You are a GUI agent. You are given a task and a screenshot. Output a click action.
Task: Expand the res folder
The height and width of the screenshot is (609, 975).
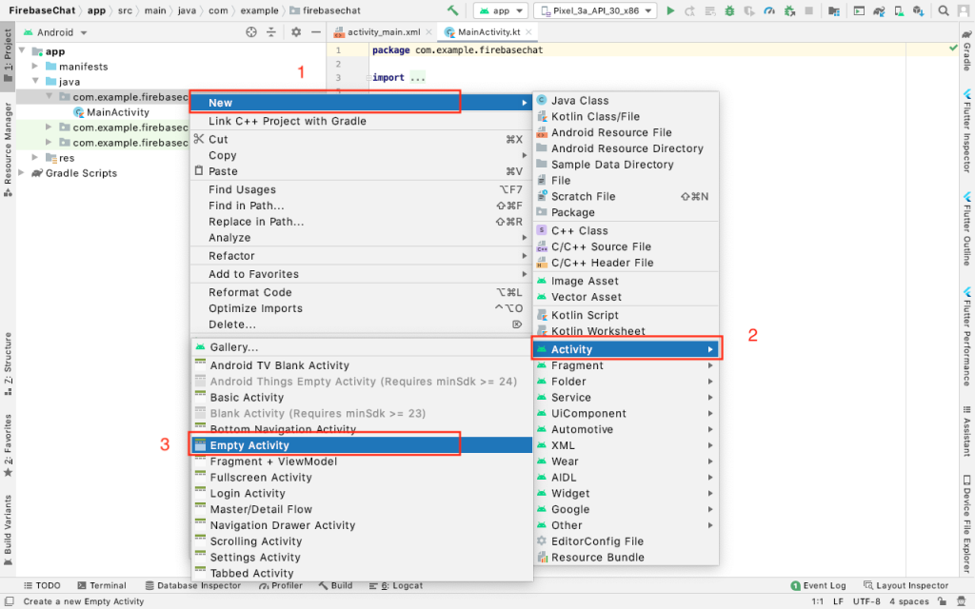[x=35, y=157]
